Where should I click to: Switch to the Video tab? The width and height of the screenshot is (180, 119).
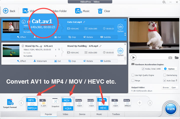65,114
